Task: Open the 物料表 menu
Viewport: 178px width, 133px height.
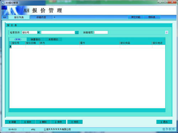Action: (152, 17)
